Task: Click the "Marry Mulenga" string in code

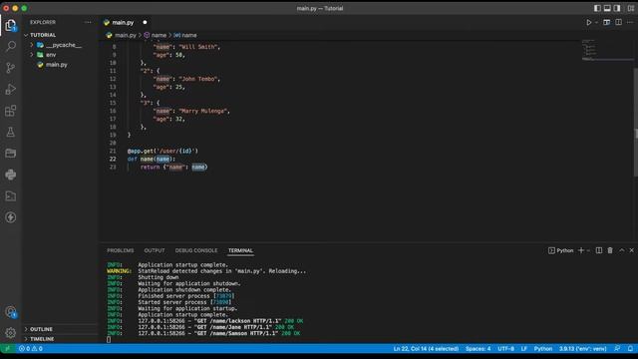Action: (202, 111)
